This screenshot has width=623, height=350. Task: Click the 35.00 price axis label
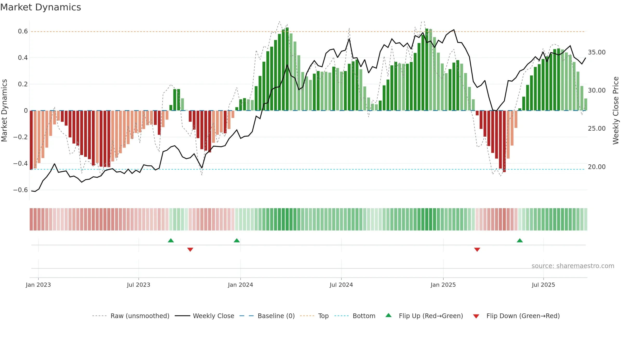point(597,52)
